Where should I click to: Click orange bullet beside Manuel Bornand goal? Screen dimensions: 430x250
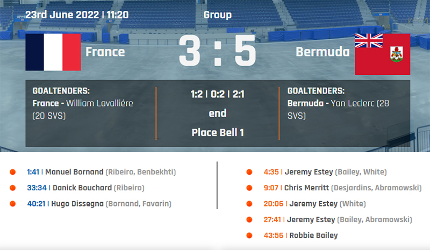(x=12, y=173)
